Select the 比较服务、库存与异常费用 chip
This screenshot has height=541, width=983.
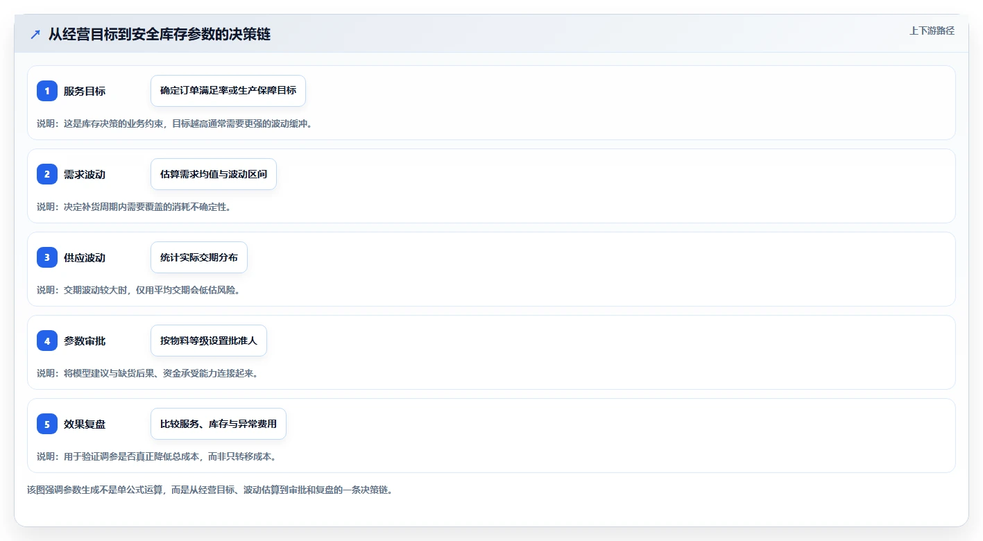[x=219, y=424]
